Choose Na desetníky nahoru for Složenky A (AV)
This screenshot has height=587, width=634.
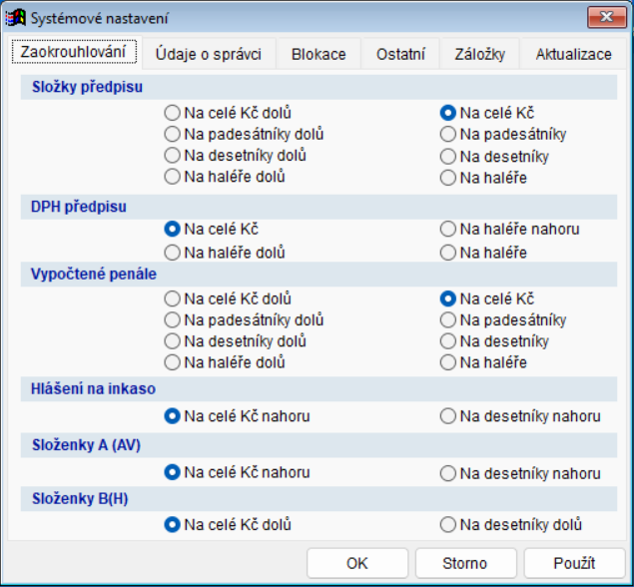pos(448,473)
